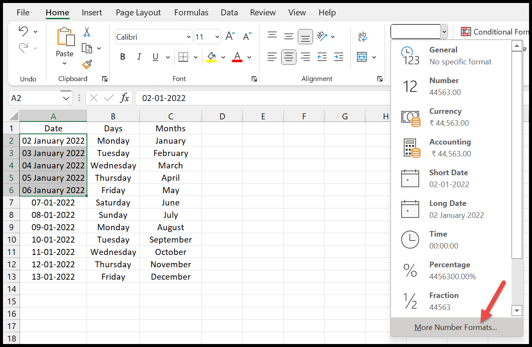The image size is (532, 347).
Task: Click the Conditional Formatting icon
Action: coord(466,32)
